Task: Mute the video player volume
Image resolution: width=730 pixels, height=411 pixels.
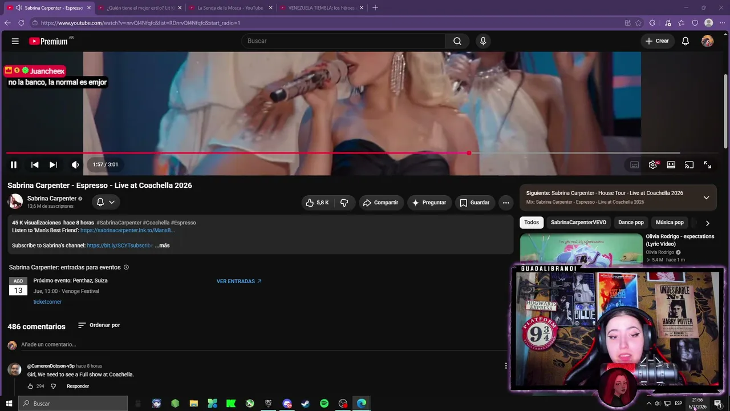Action: tap(75, 164)
